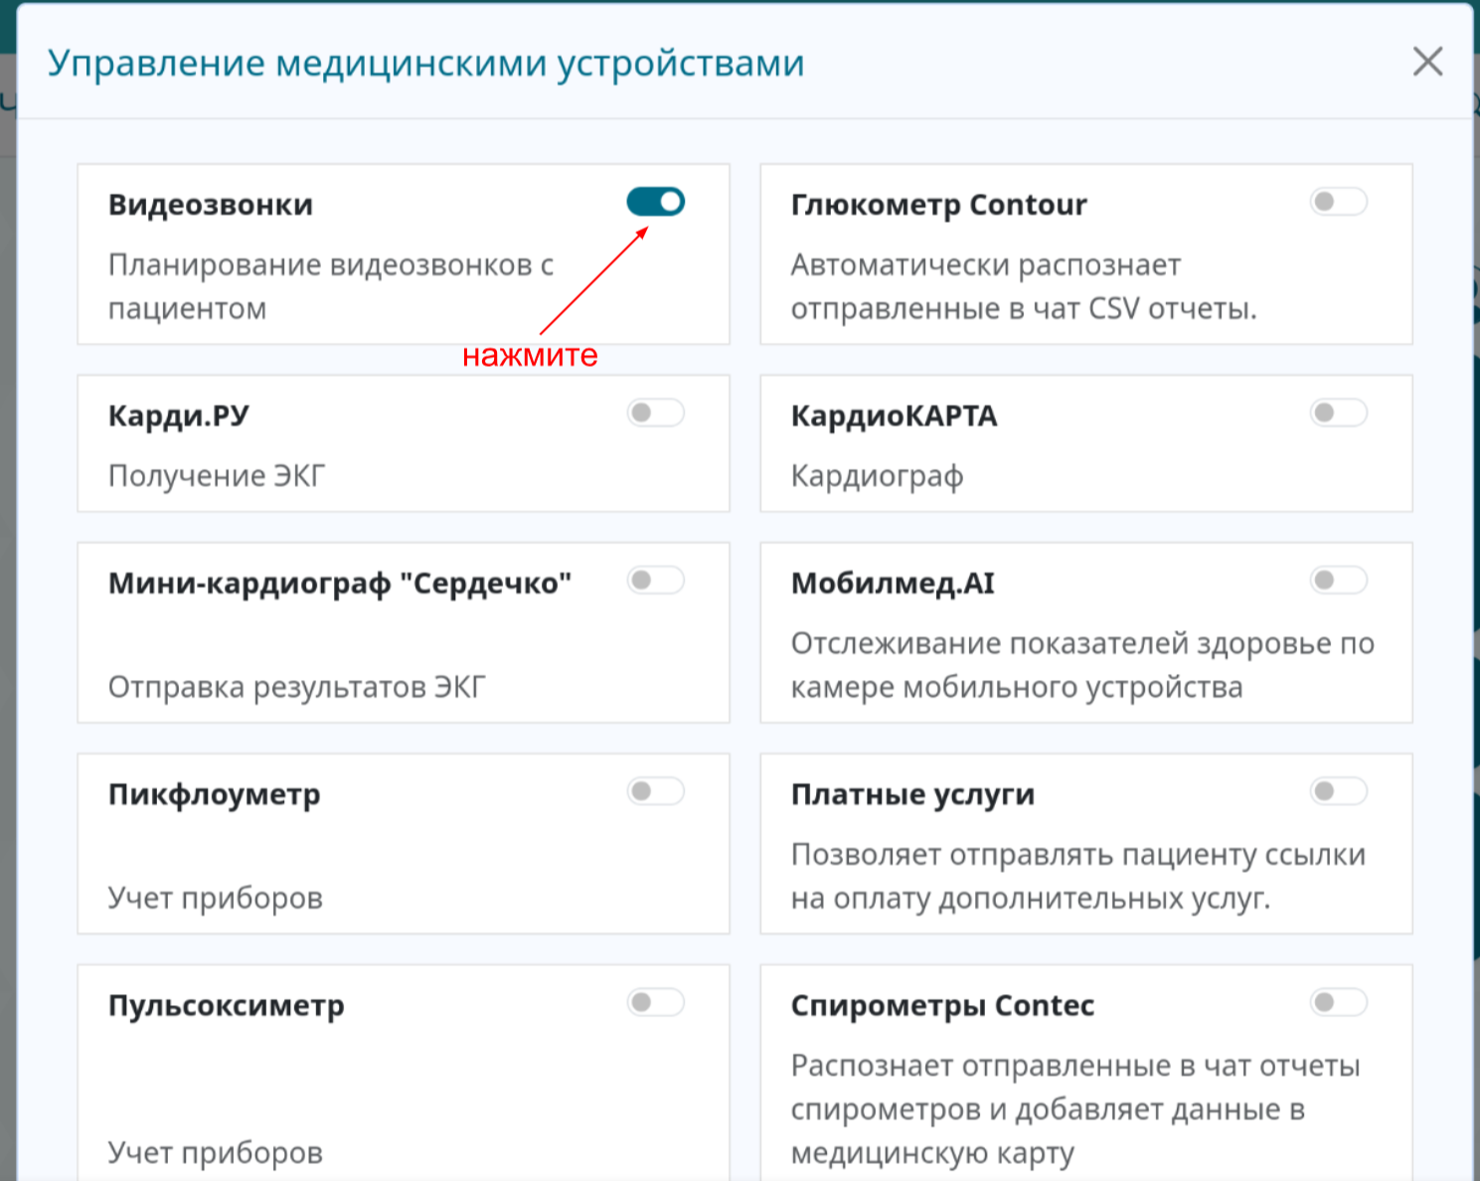
Task: Click the dialog title Управление медицинскими устройствами
Action: pyautogui.click(x=426, y=64)
